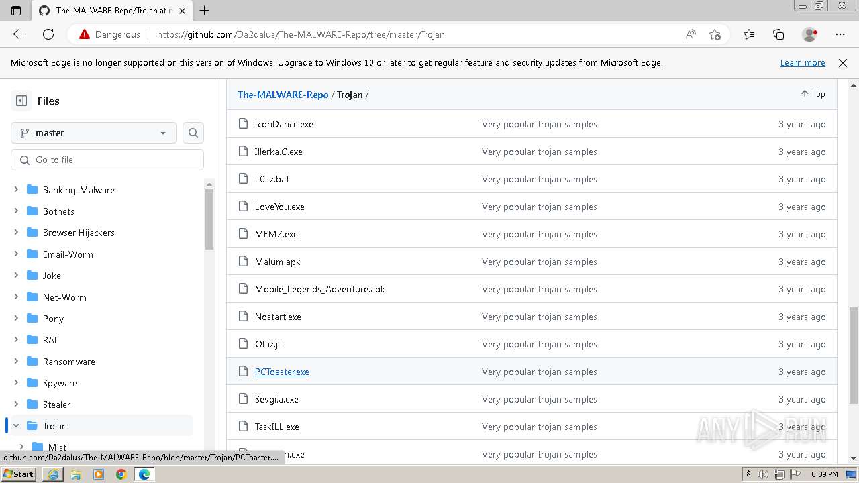Open the Mist subfolder in tree
This screenshot has width=859, height=483.
(x=58, y=447)
